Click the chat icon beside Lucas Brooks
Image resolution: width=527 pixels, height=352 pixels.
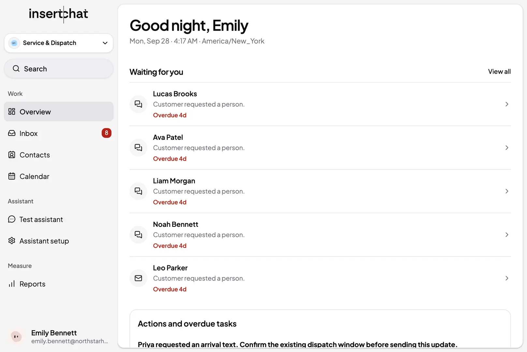pyautogui.click(x=139, y=104)
